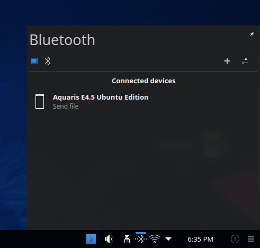Click the 6:35 PM clock
Viewport: 260px width, 248px height.
(x=200, y=240)
